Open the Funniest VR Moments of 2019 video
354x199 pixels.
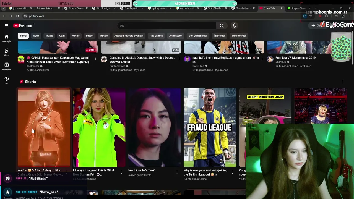tap(295, 58)
